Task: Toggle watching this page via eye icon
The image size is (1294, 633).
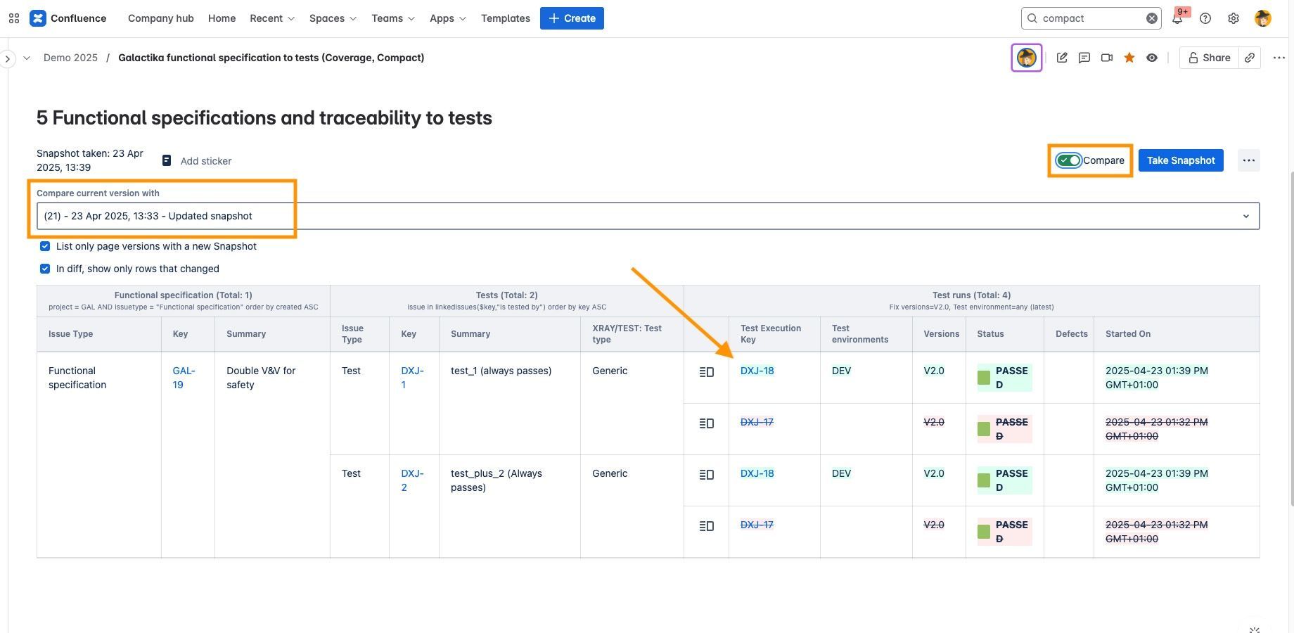Action: click(x=1152, y=58)
